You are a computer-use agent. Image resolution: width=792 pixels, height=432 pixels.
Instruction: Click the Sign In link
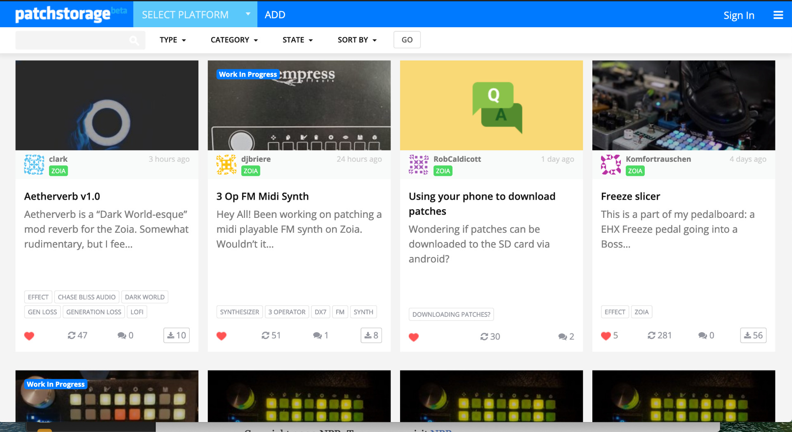(738, 16)
